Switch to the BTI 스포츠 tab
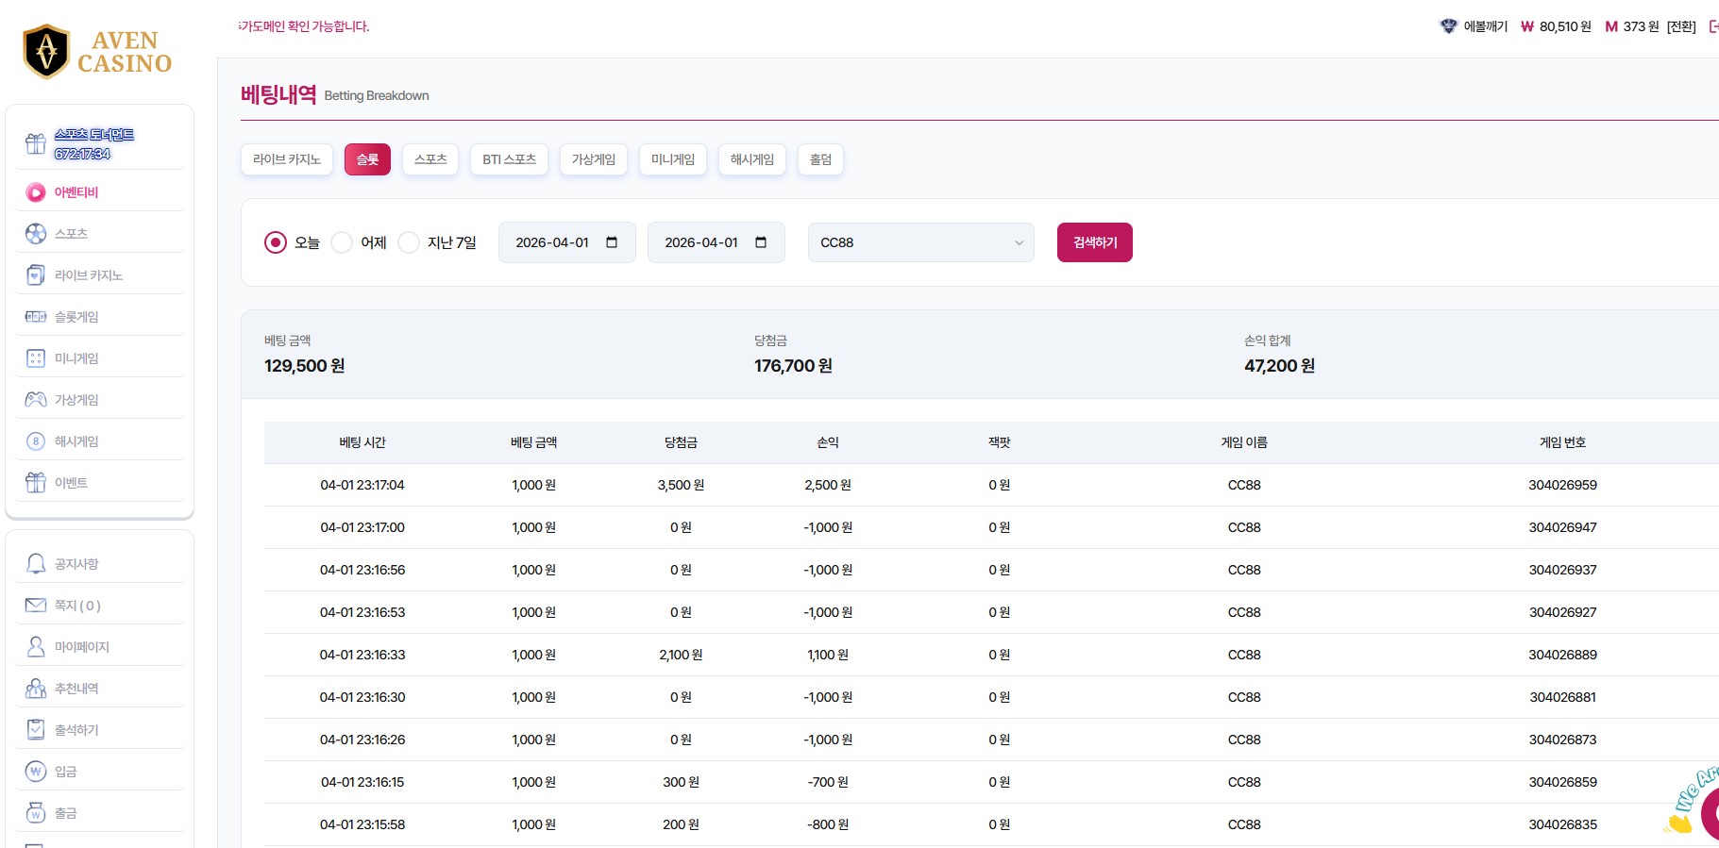 pos(509,159)
